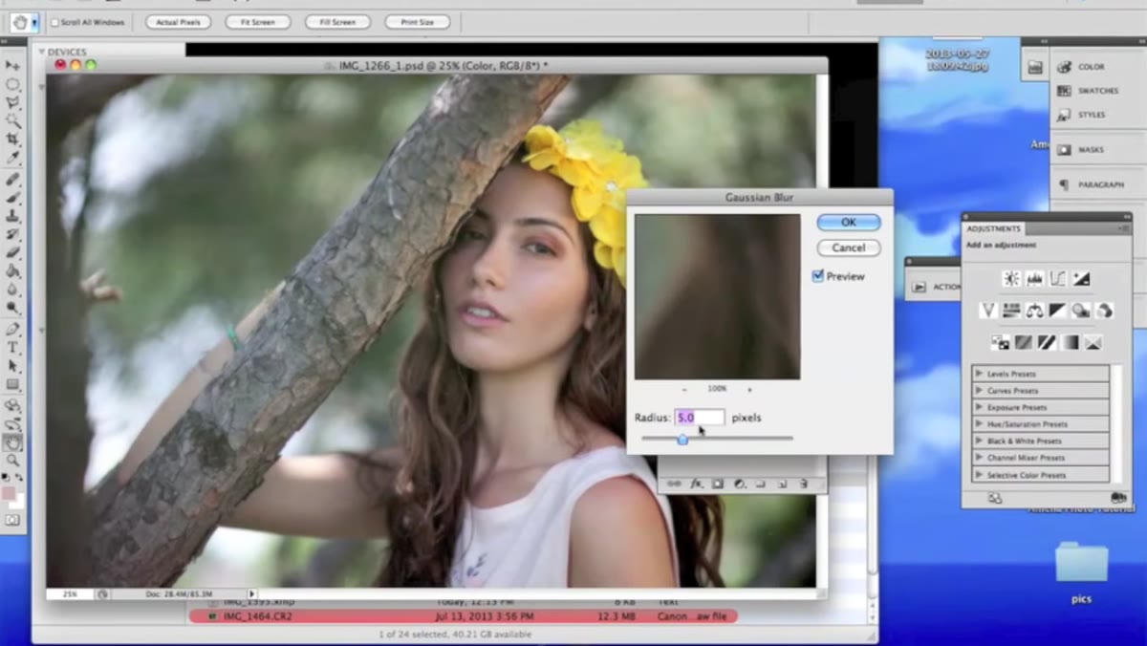Select the Move tool
The height and width of the screenshot is (646, 1147).
coord(12,65)
